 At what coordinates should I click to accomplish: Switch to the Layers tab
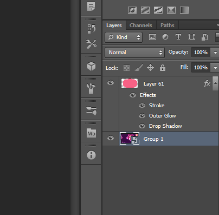tap(114, 25)
